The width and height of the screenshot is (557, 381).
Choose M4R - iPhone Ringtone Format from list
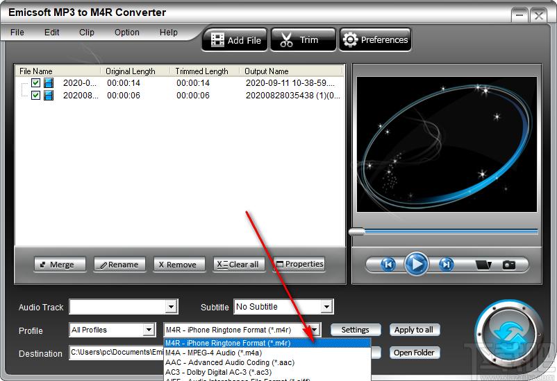pos(267,343)
